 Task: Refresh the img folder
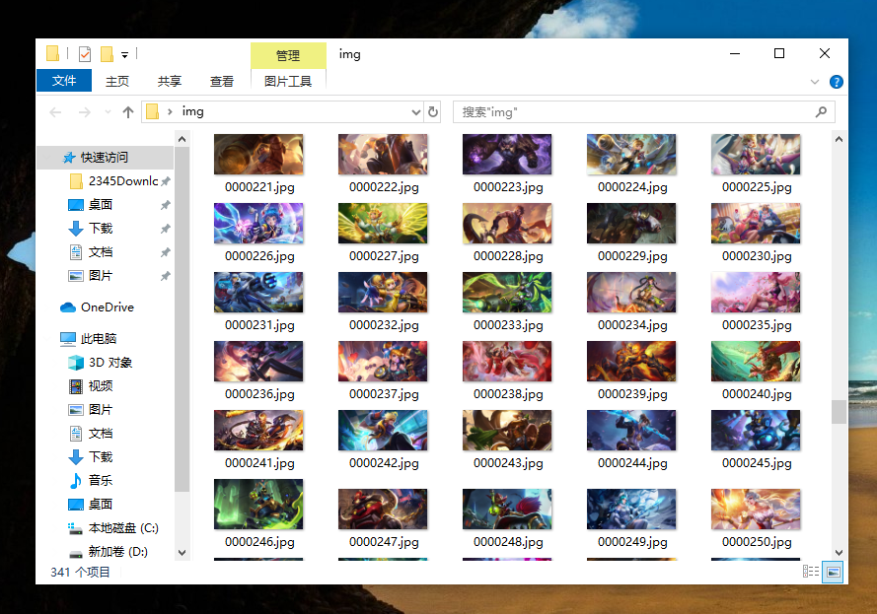(433, 112)
